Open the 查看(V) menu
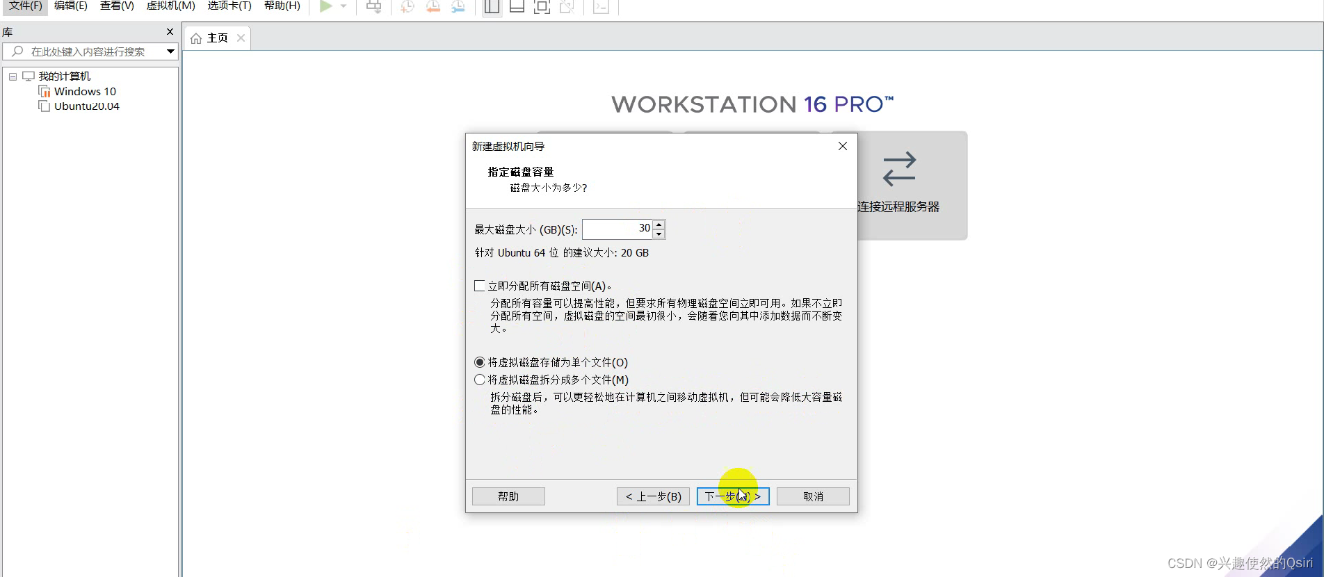This screenshot has width=1324, height=577. click(117, 6)
